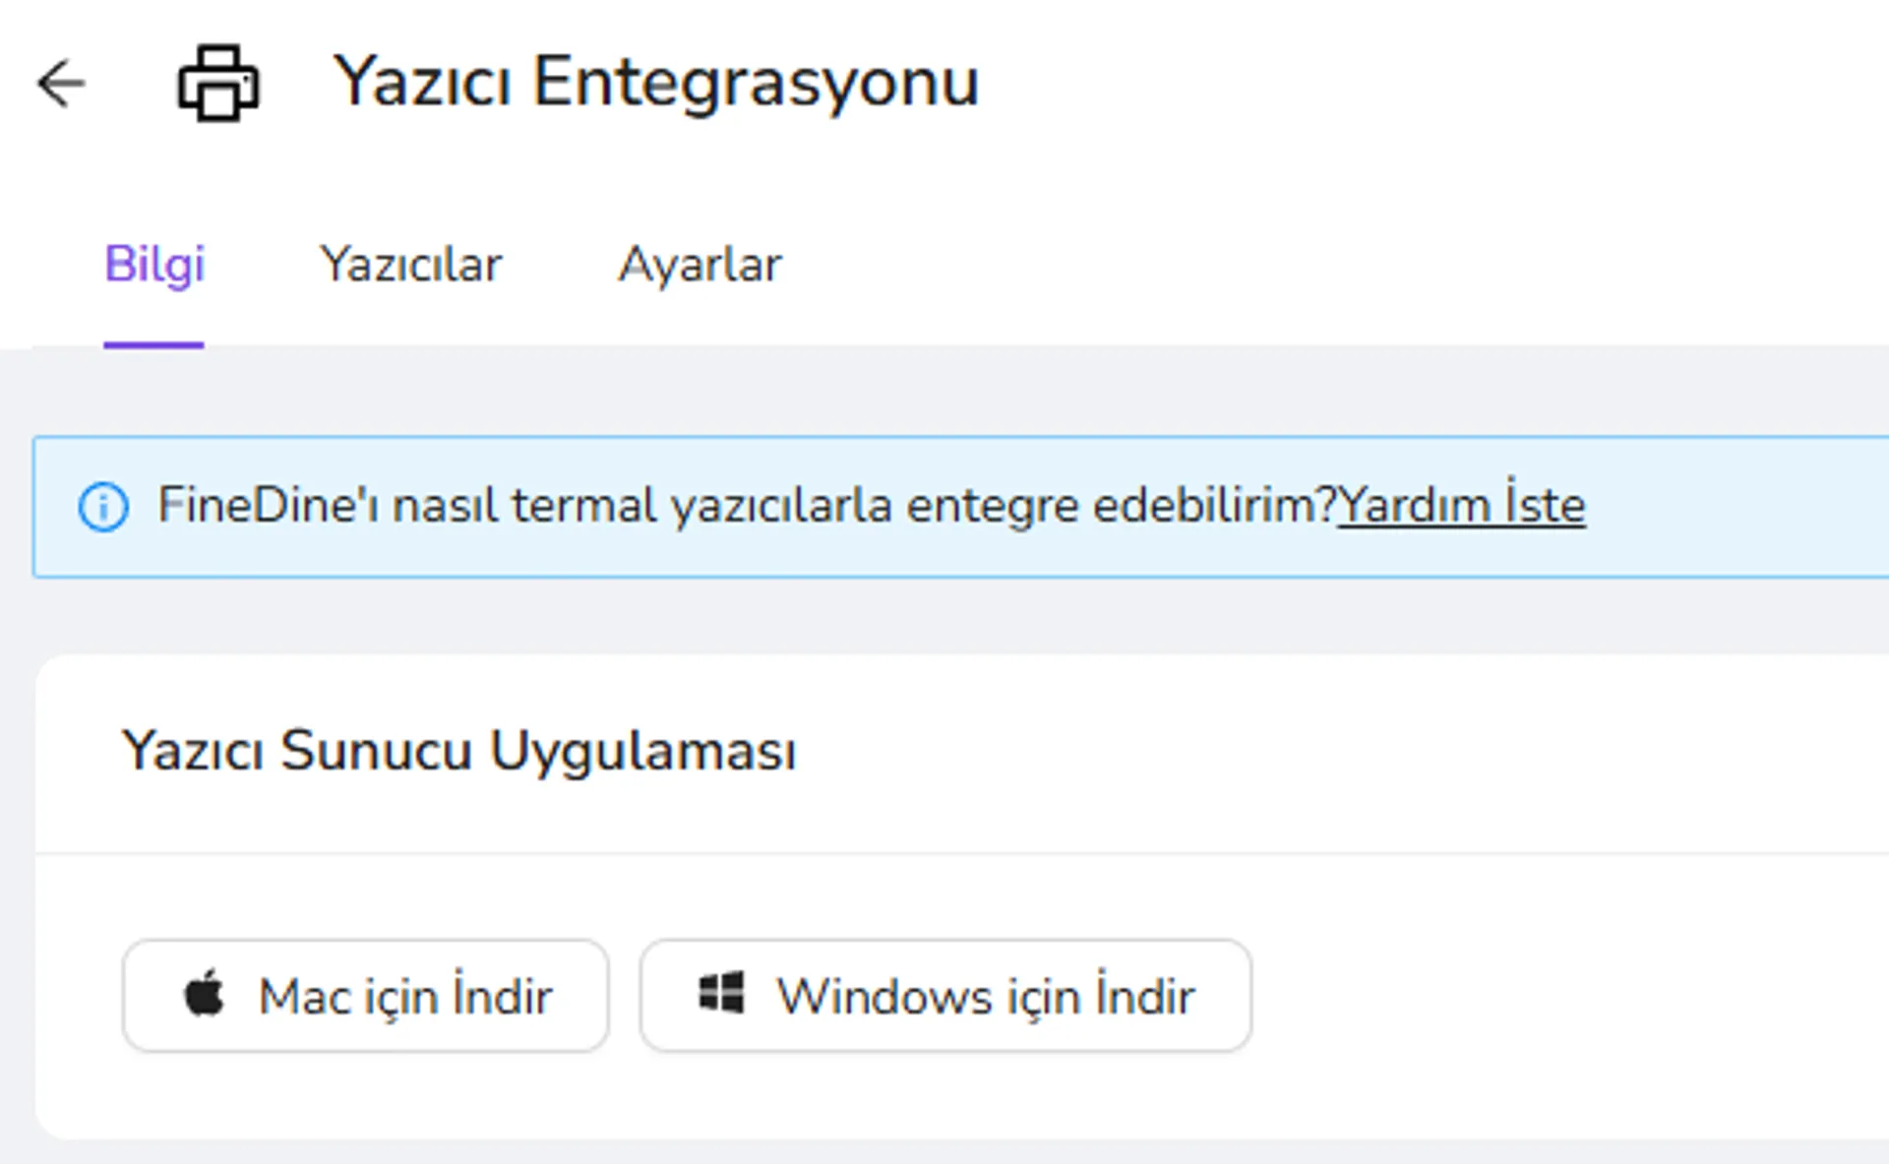Switch to the Bilgi tab
This screenshot has width=1889, height=1164.
coord(154,265)
